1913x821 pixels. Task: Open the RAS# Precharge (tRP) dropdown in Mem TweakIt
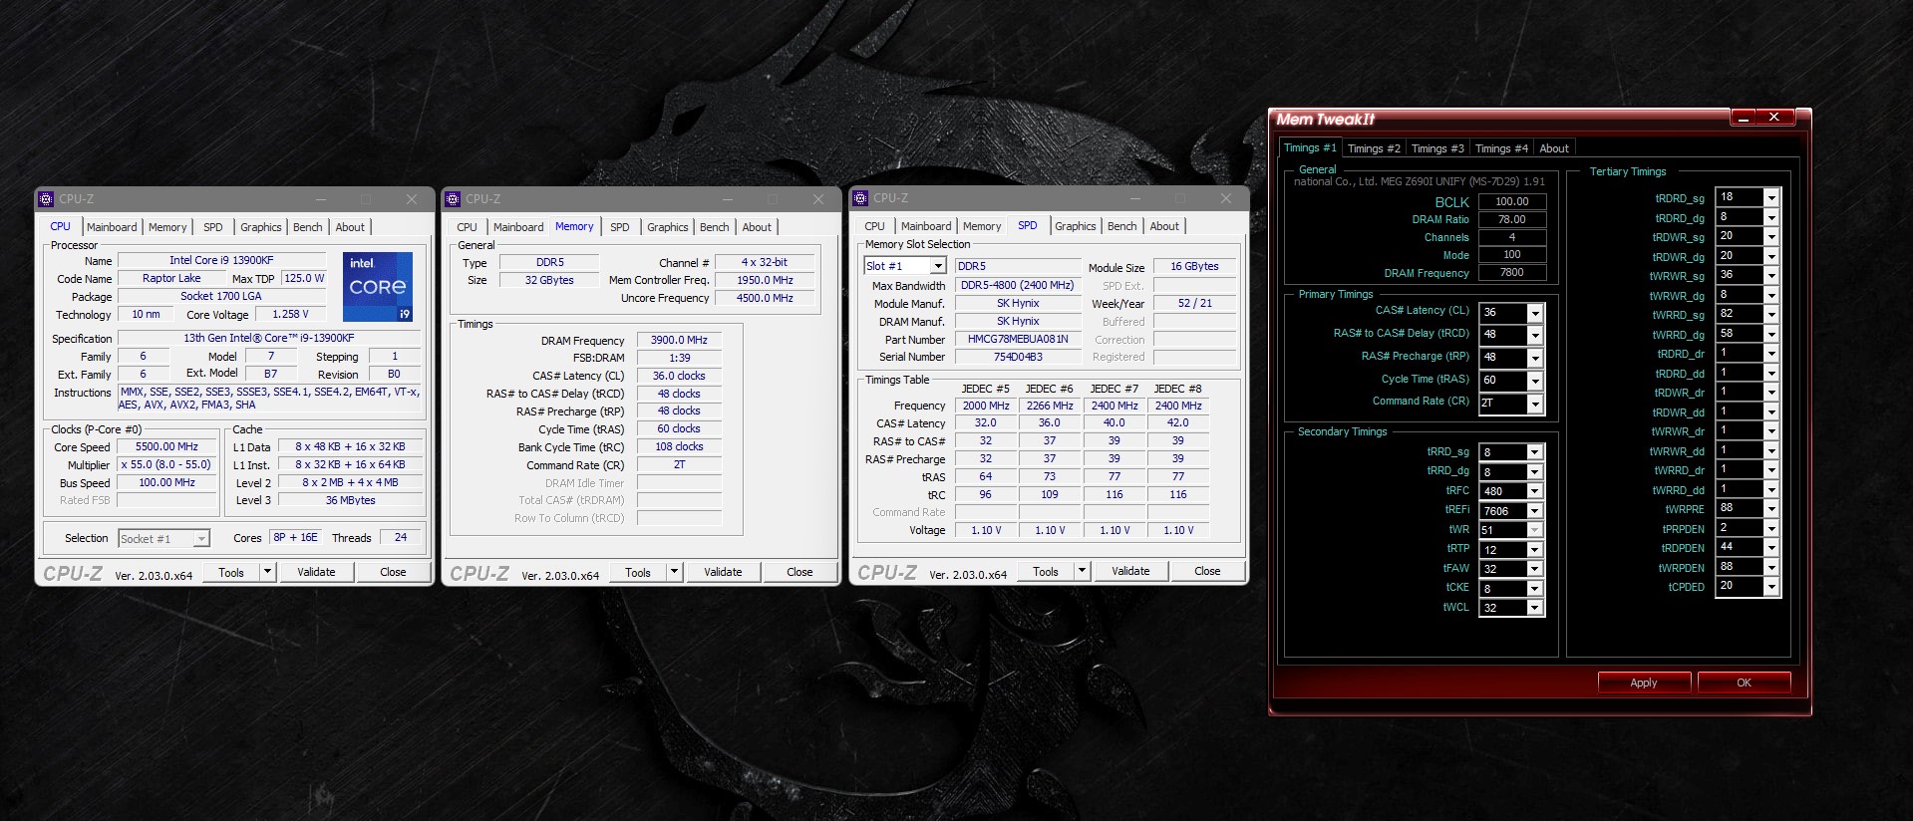coord(1535,358)
